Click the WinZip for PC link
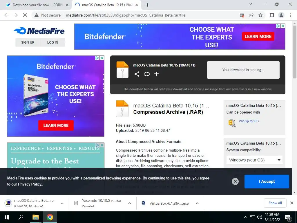 tap(249, 121)
